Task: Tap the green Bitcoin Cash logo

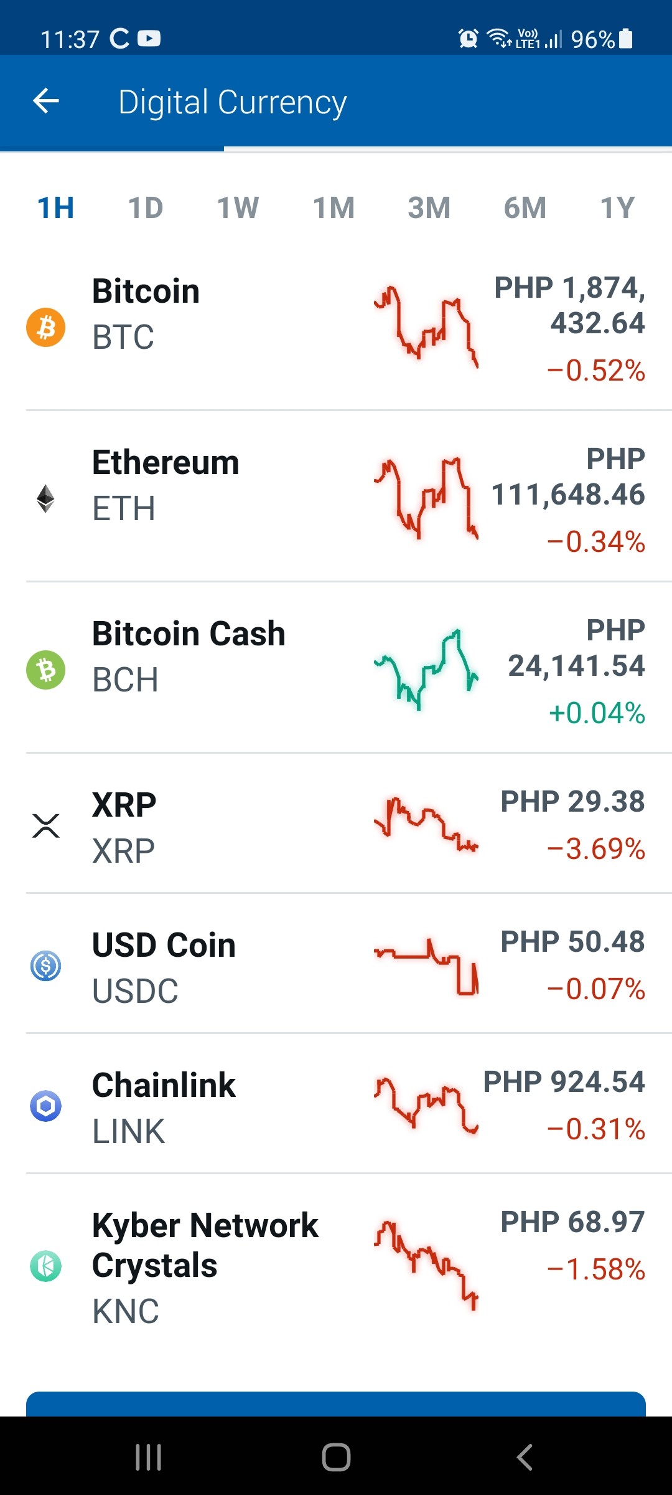Action: tap(45, 670)
